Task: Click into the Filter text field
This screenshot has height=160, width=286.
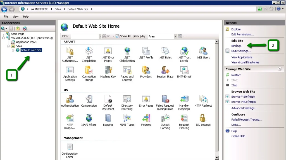Action: [x=84, y=36]
